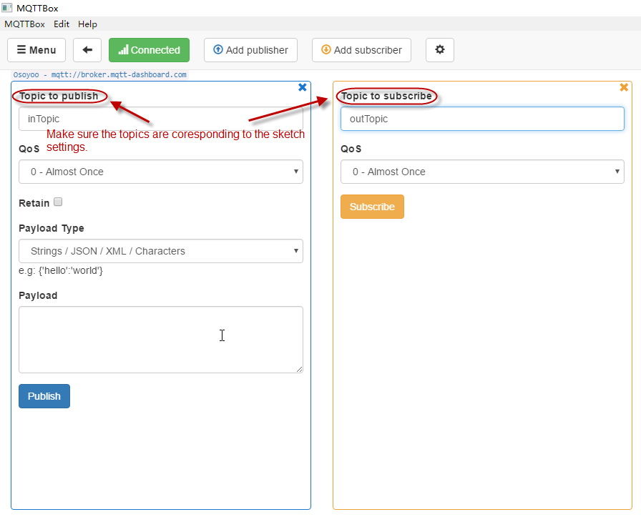Open the Edit menu
Screen dimensions: 641x517
(62, 24)
